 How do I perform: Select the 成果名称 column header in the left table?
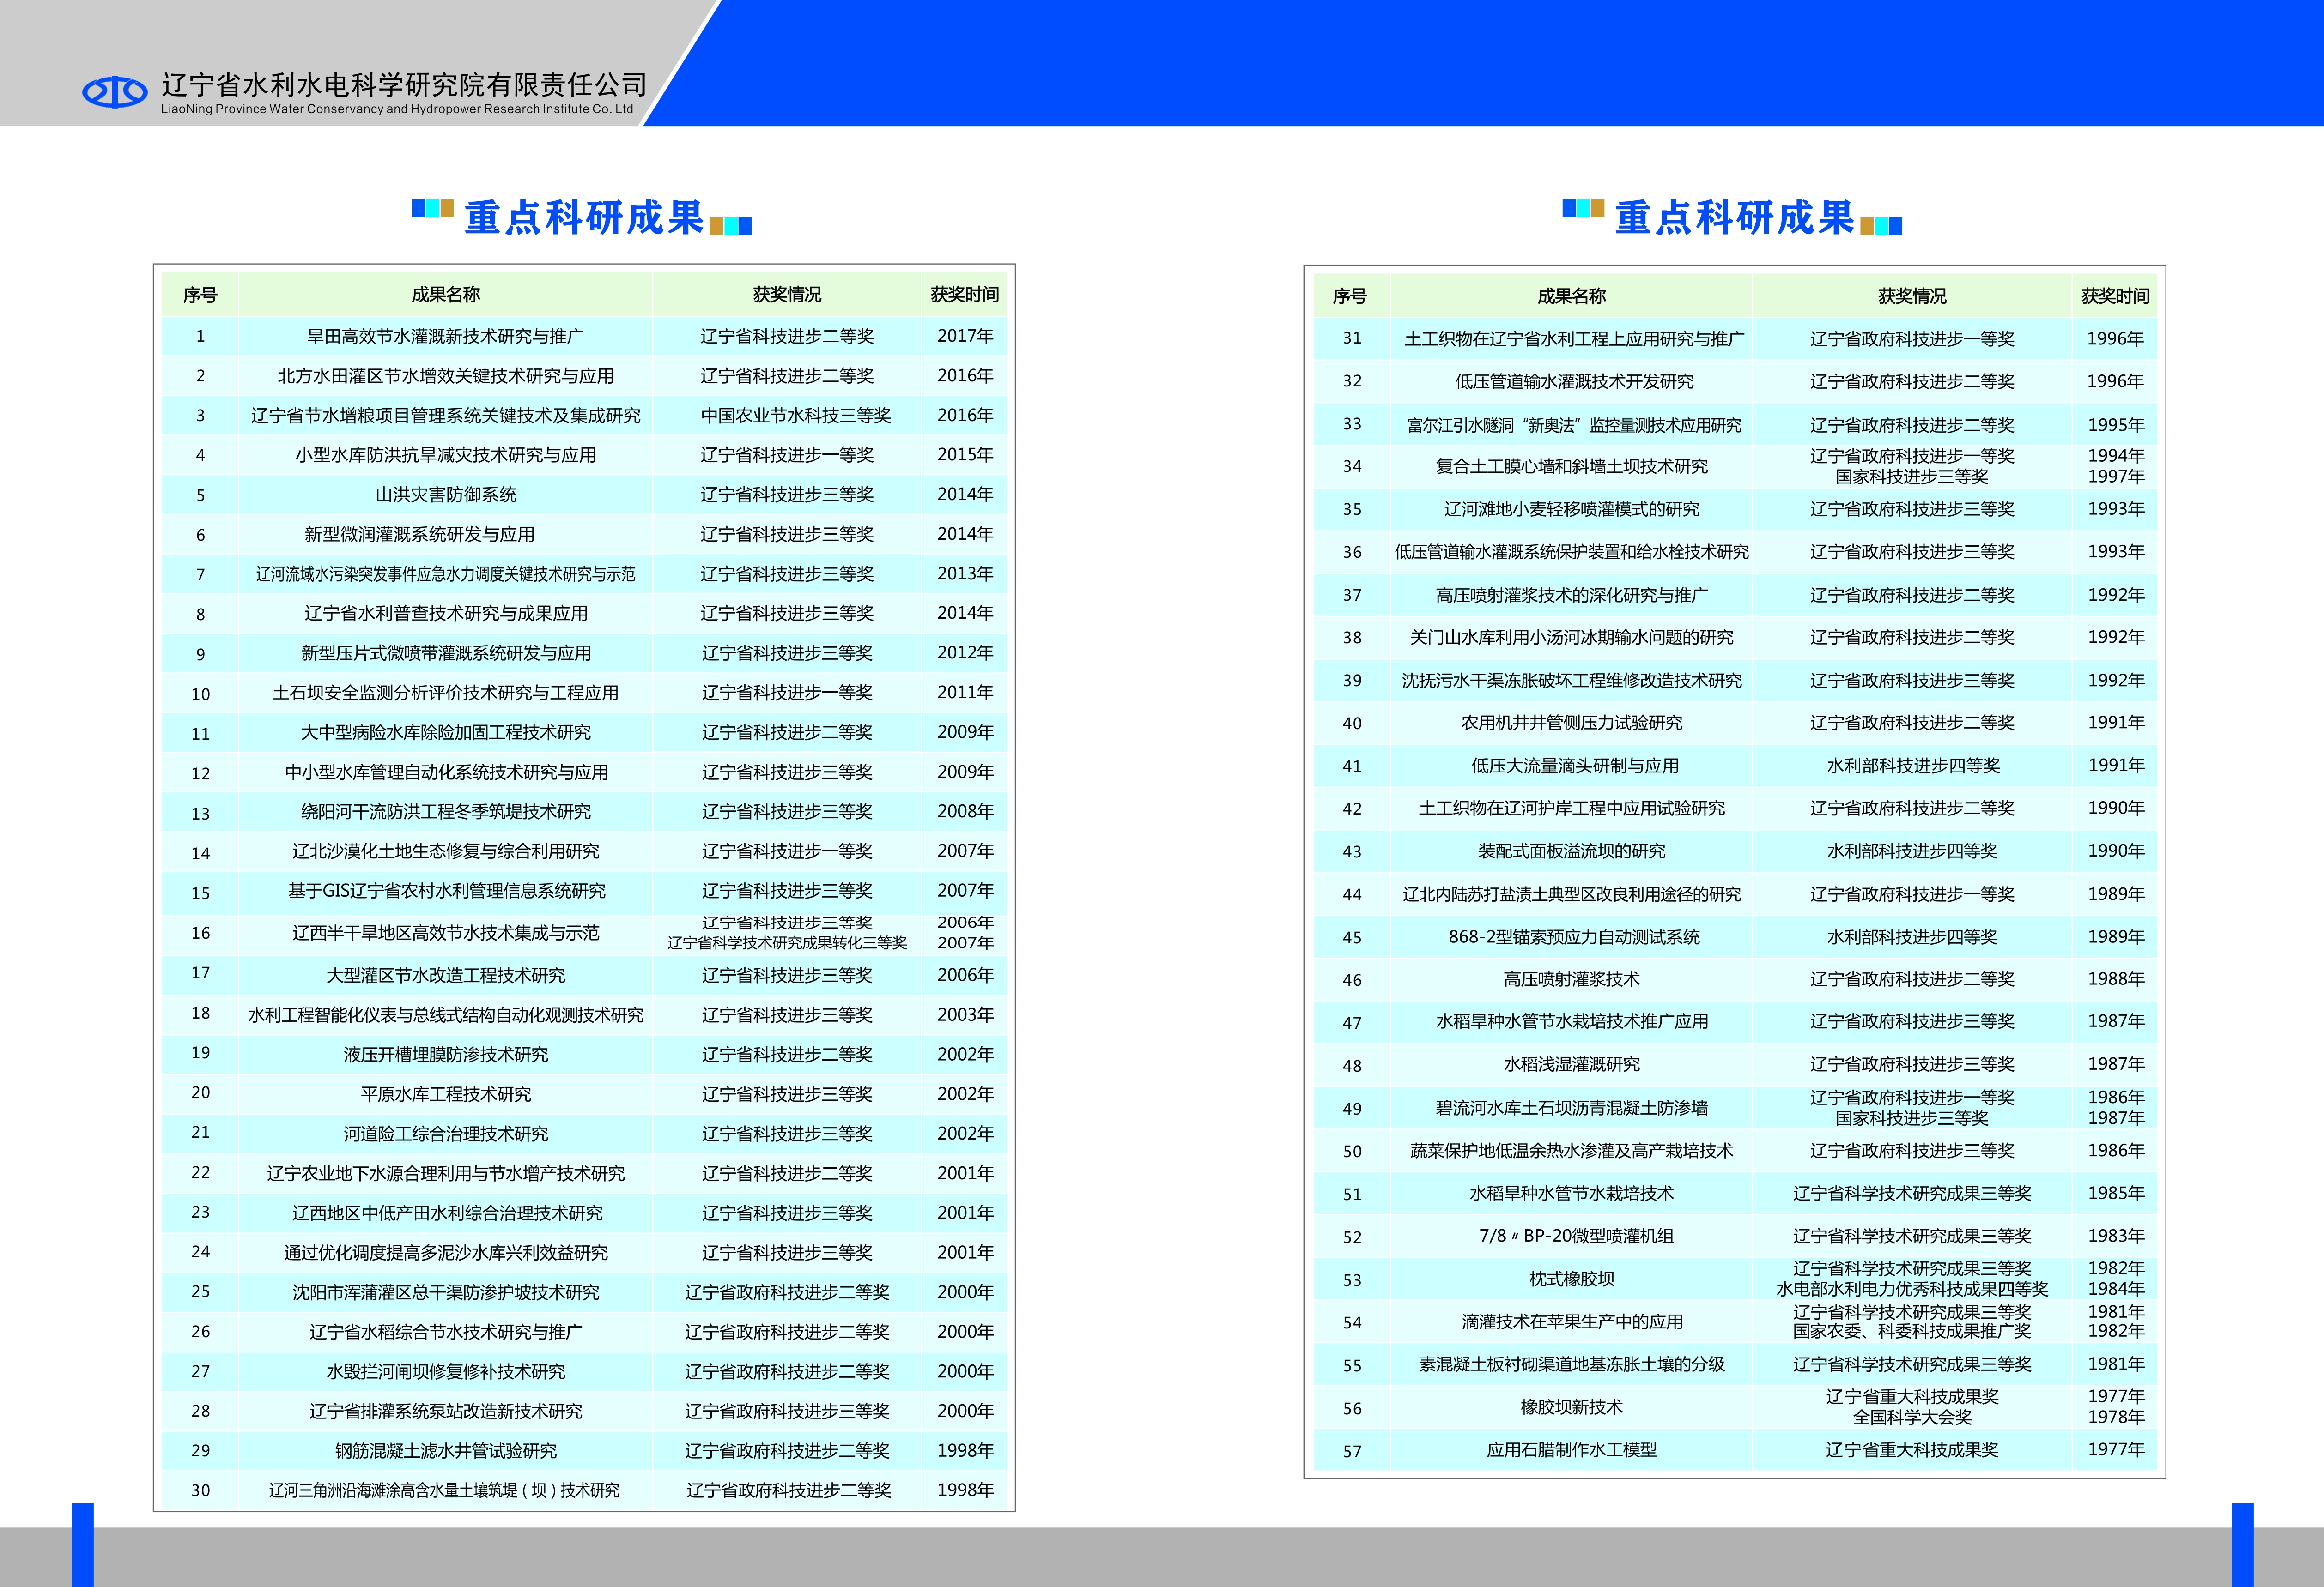(446, 295)
